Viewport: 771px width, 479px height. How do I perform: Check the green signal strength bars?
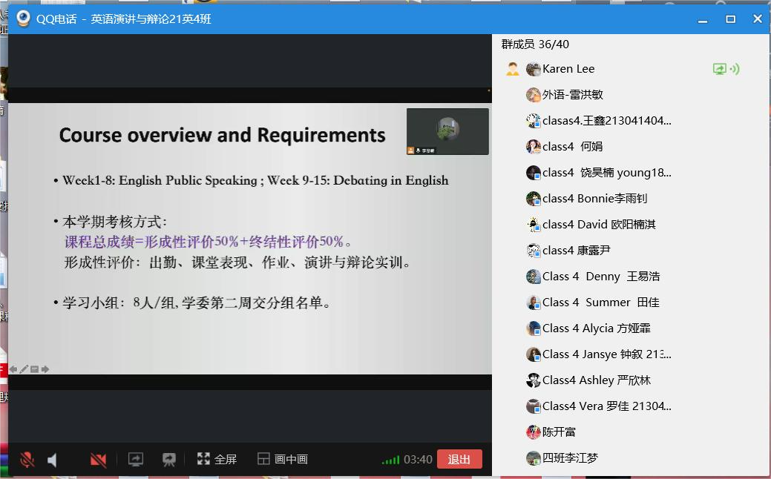click(x=390, y=460)
